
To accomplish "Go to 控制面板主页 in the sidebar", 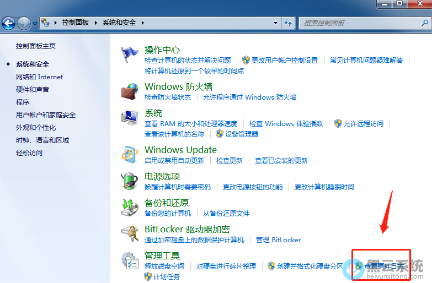I will click(35, 46).
